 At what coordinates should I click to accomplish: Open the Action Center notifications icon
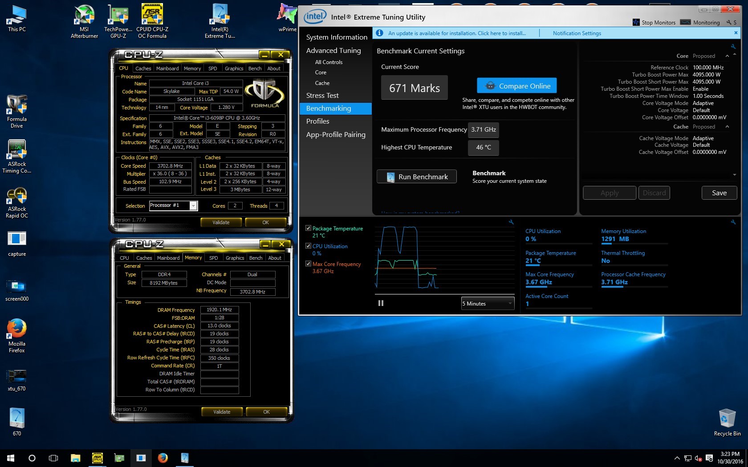coord(709,458)
